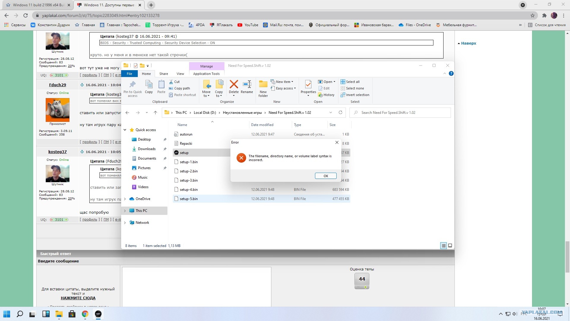Open the File menu tab

[129, 74]
